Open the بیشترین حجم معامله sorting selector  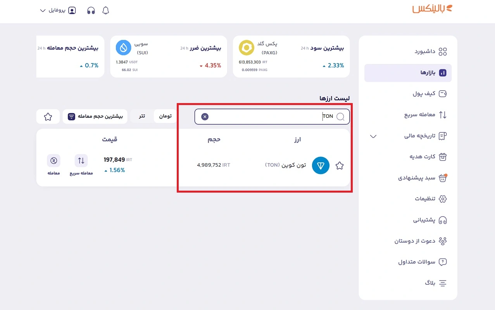click(95, 116)
